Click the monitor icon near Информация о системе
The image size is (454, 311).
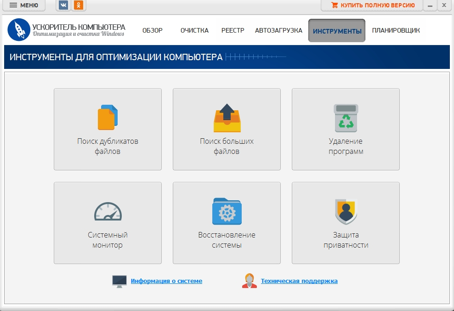119,281
